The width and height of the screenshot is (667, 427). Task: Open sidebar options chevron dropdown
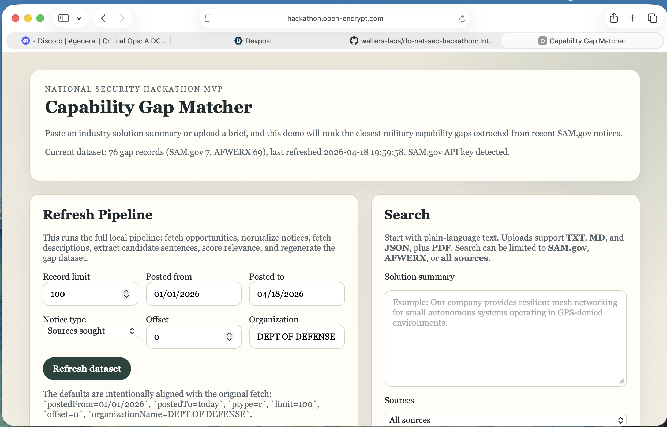[79, 18]
